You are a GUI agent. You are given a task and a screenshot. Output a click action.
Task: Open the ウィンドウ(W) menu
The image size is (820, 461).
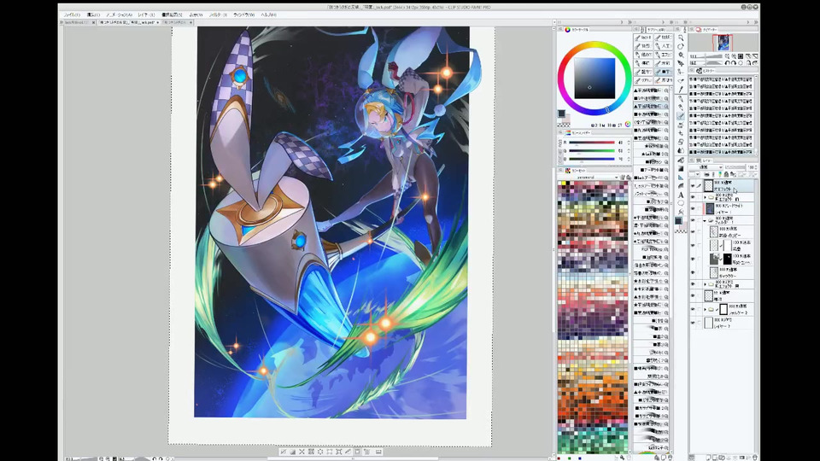tap(243, 15)
